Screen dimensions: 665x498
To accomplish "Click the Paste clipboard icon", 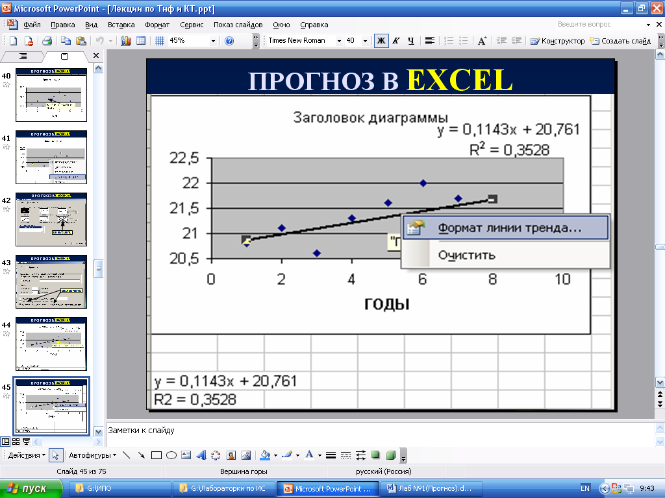I will point(81,41).
